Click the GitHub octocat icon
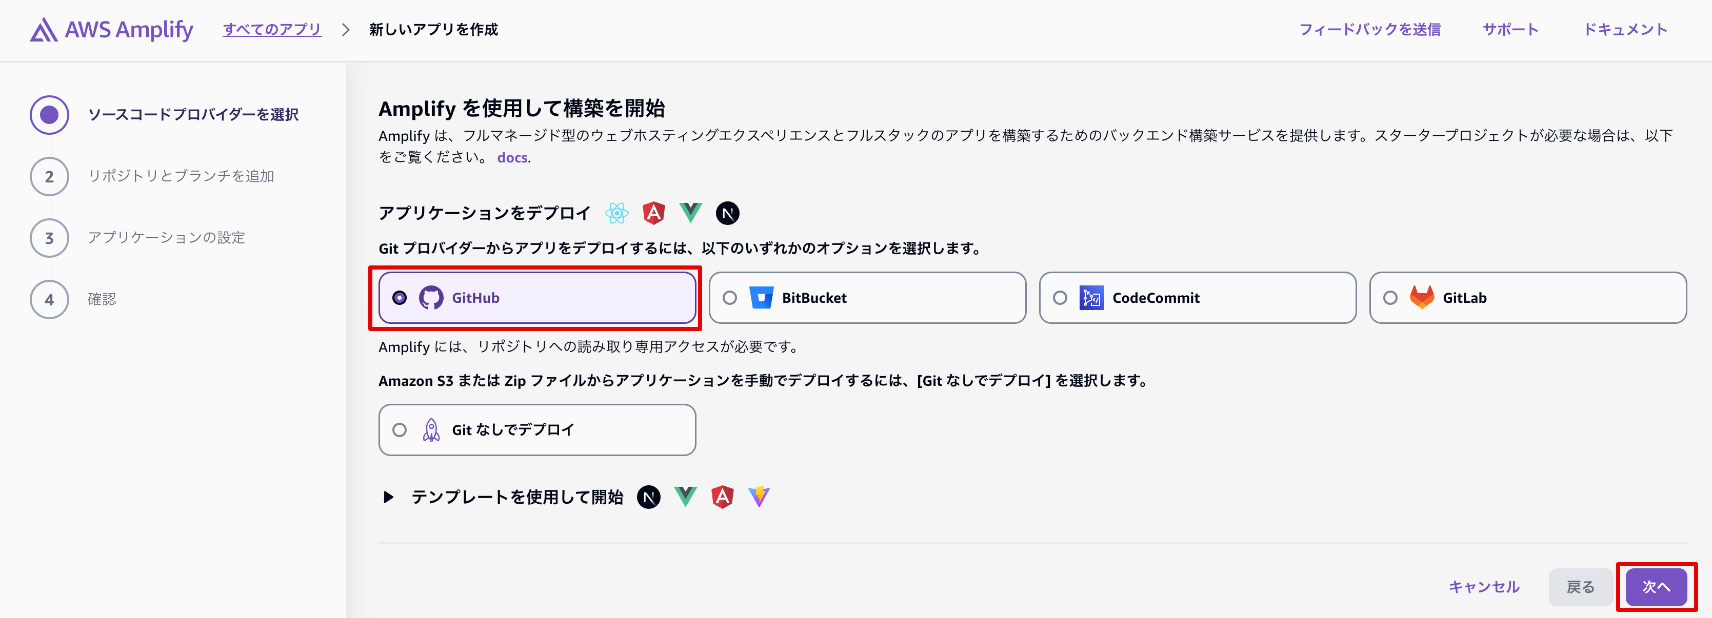The height and width of the screenshot is (618, 1712). coord(431,298)
